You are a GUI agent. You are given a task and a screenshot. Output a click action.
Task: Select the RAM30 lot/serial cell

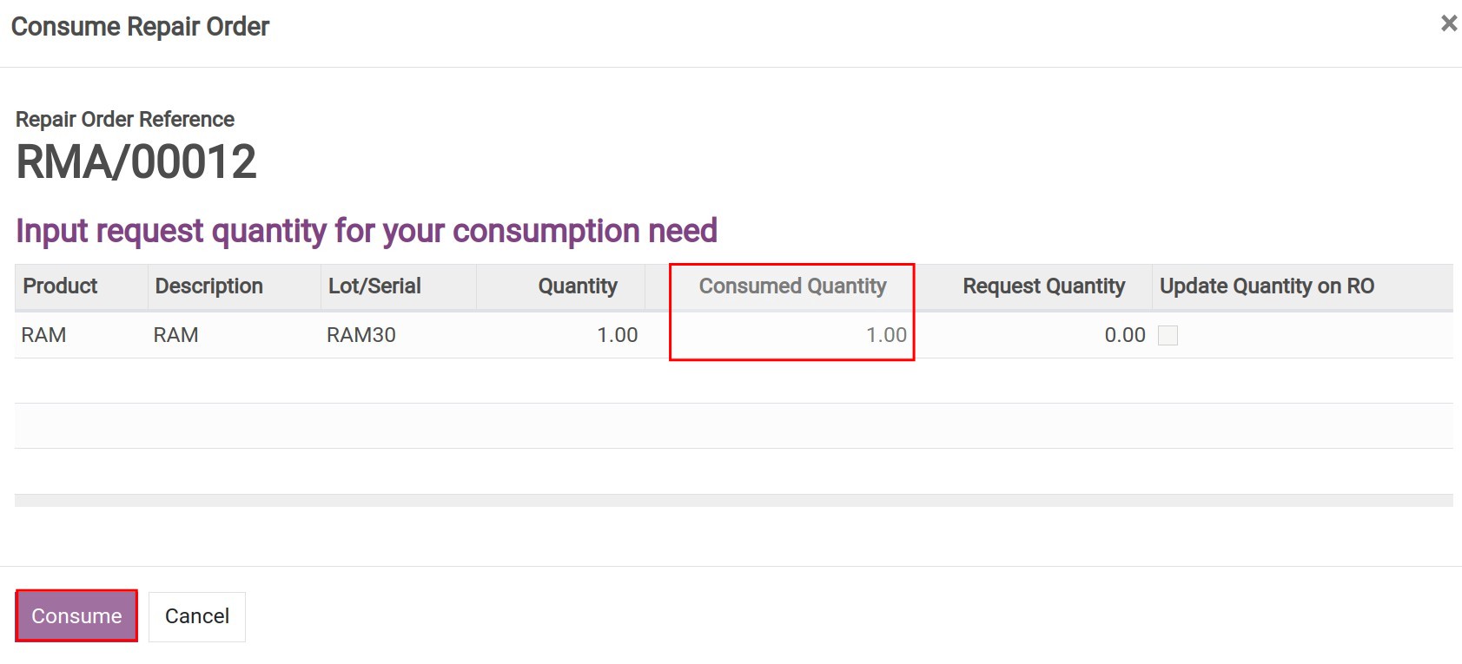(x=361, y=335)
